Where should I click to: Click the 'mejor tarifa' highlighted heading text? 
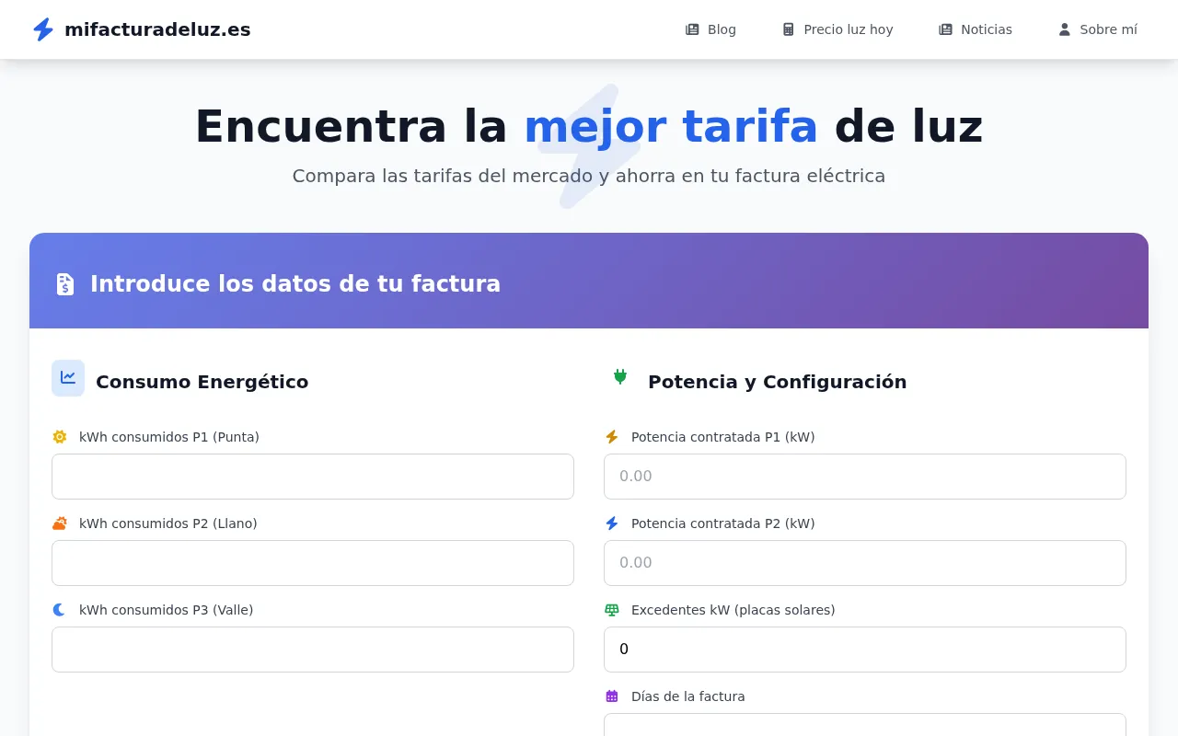pyautogui.click(x=671, y=127)
